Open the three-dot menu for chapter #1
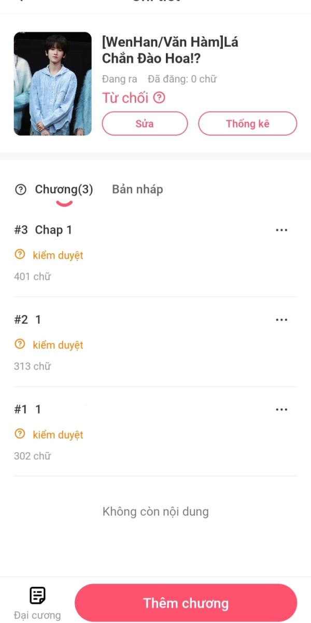Image resolution: width=311 pixels, height=623 pixels. [281, 409]
